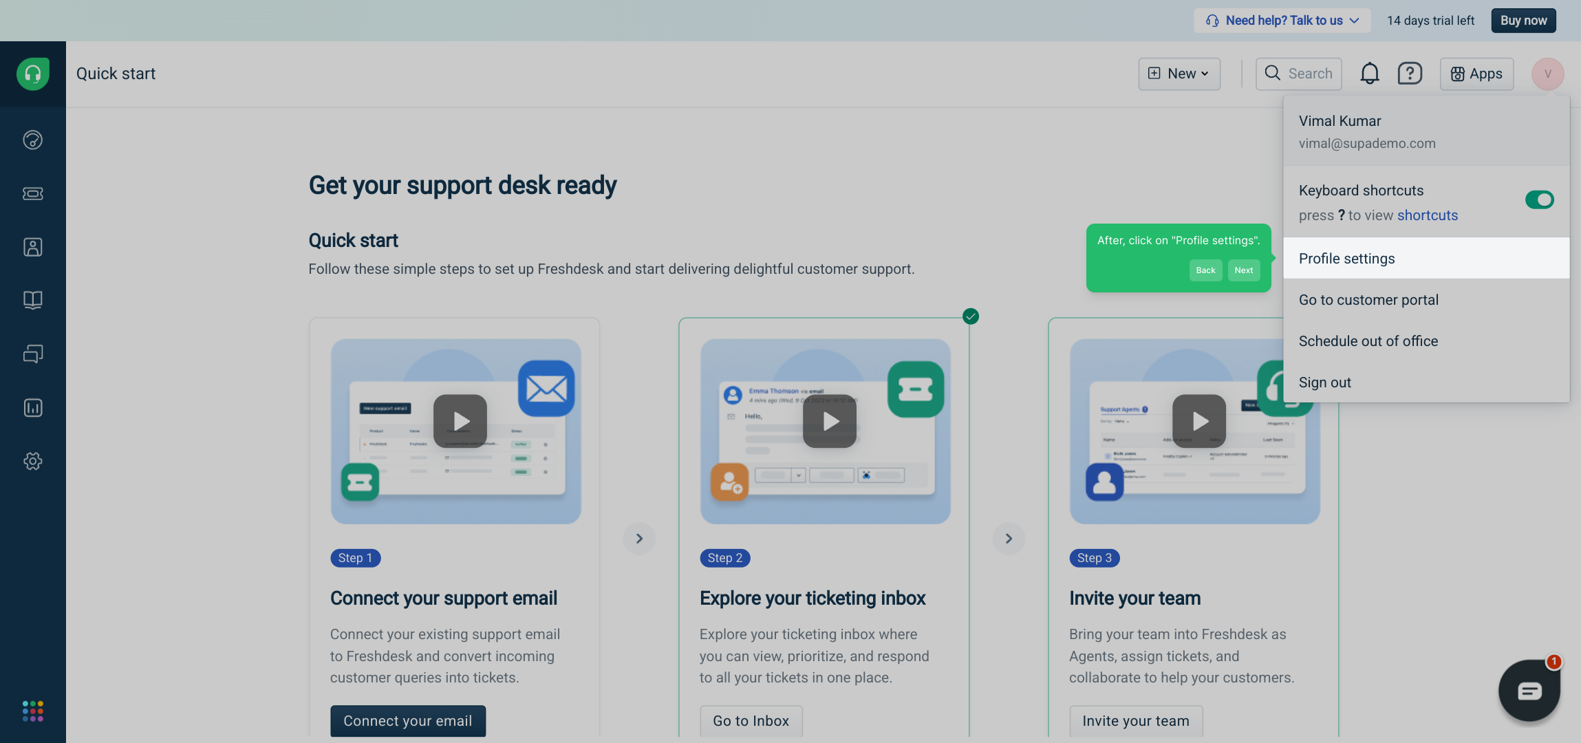Open the Contacts icon in sidebar
The width and height of the screenshot is (1581, 743).
[32, 247]
